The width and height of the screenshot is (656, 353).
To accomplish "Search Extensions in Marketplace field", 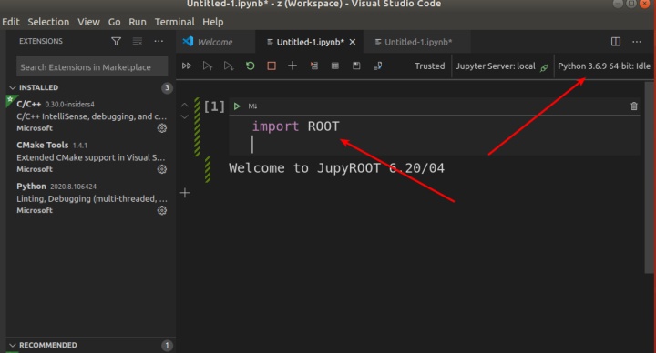I will coord(92,66).
